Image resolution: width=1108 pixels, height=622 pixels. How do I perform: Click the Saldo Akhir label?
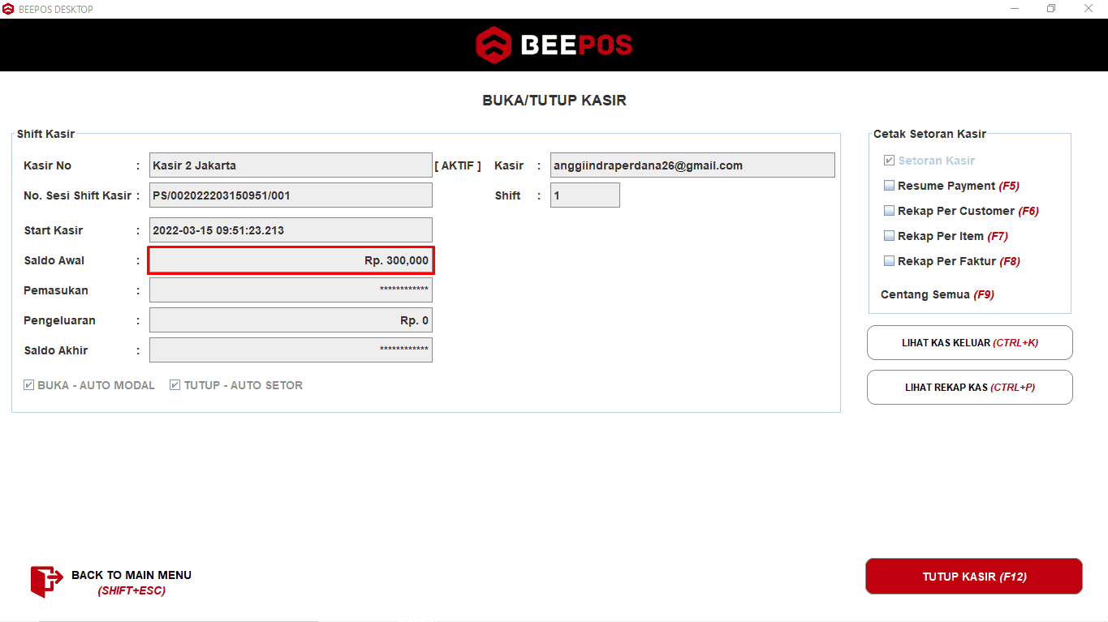pyautogui.click(x=56, y=350)
